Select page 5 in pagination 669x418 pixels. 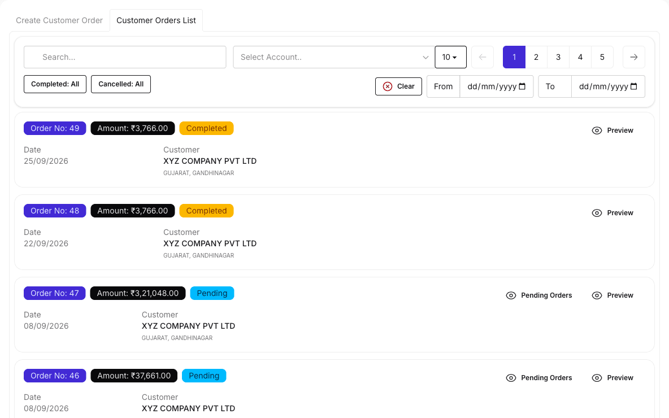coord(602,57)
